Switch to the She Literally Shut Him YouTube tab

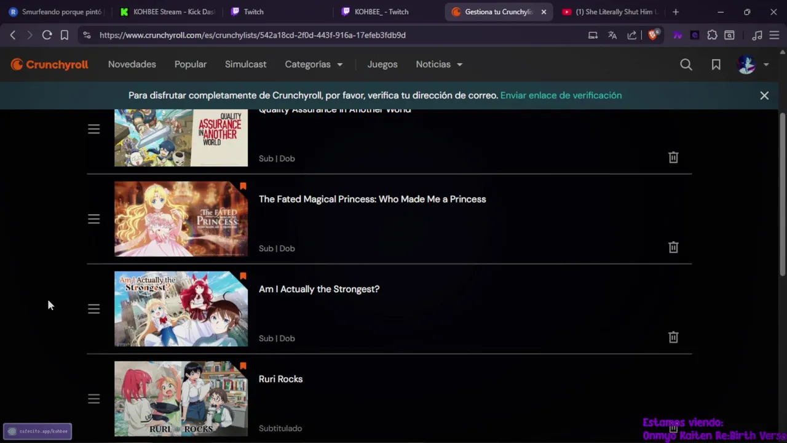(610, 12)
